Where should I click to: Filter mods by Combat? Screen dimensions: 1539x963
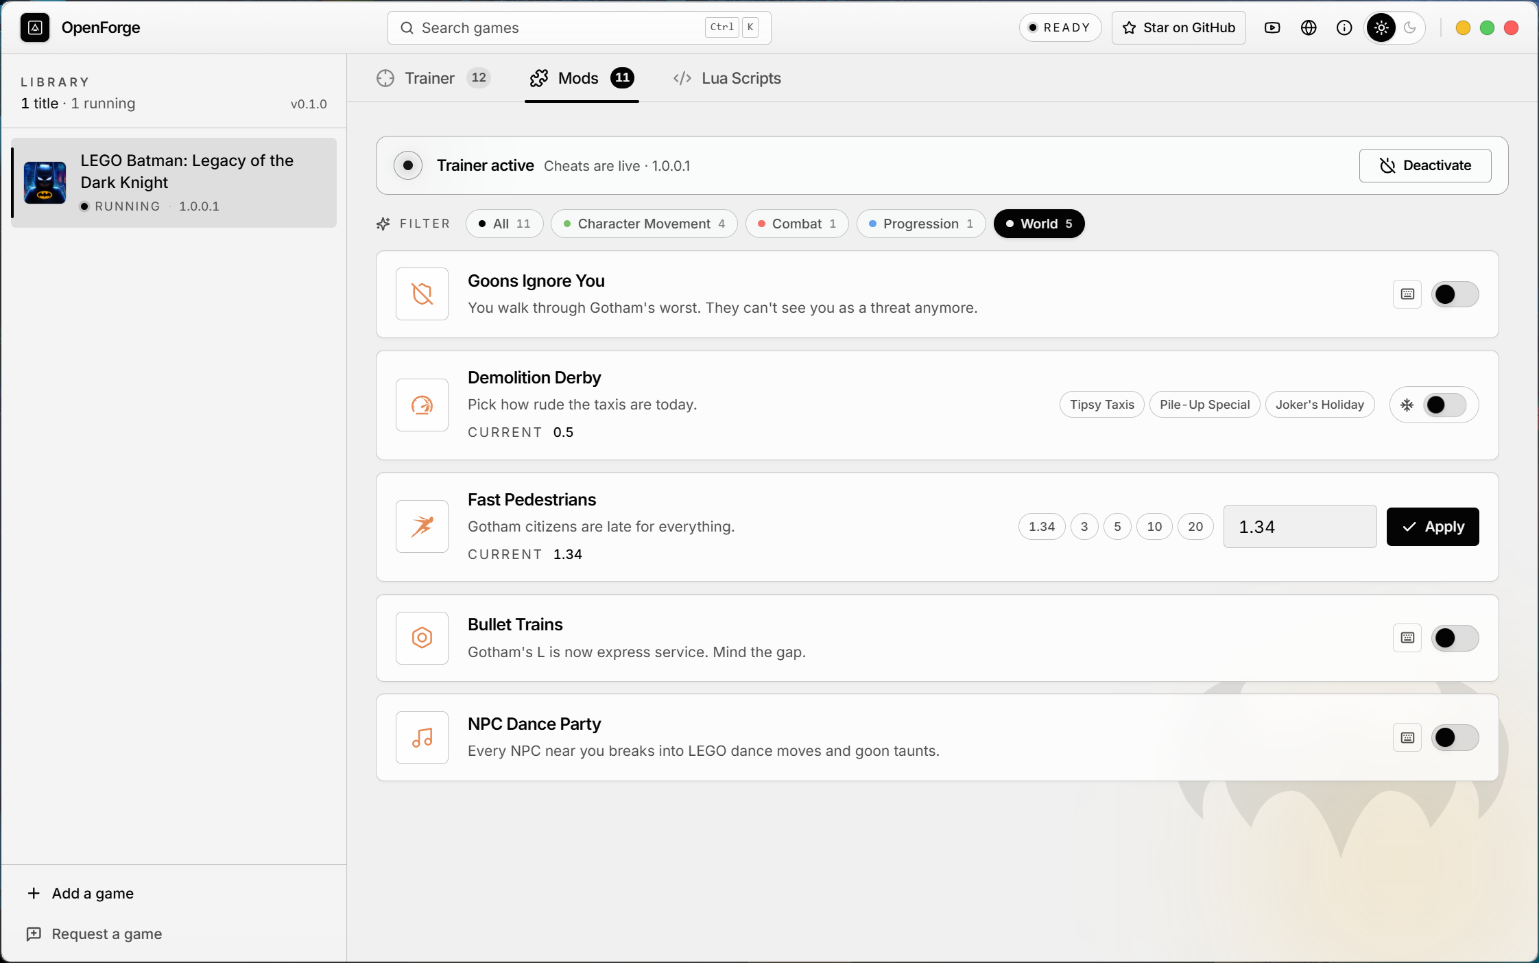pos(797,224)
